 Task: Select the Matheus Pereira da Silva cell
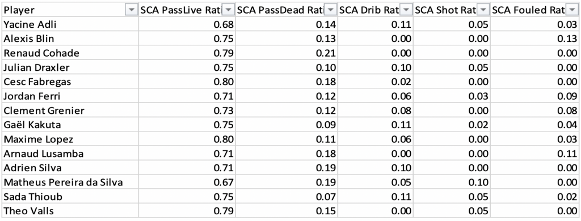click(70, 182)
